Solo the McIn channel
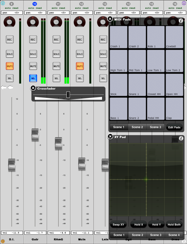Viewport: 187px width, 244px height. tap(80, 54)
